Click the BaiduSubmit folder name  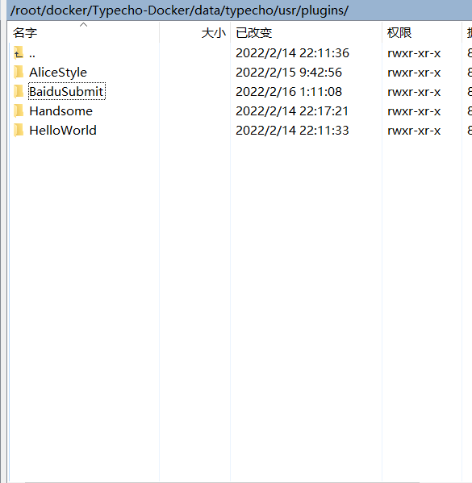66,91
